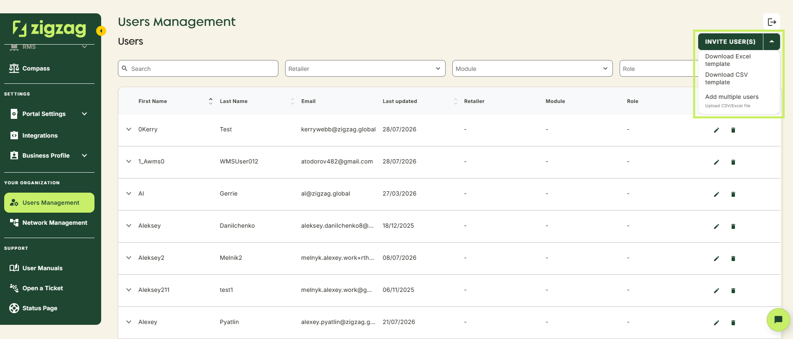Click the date 18/12/2025
The image size is (793, 339).
(x=398, y=226)
